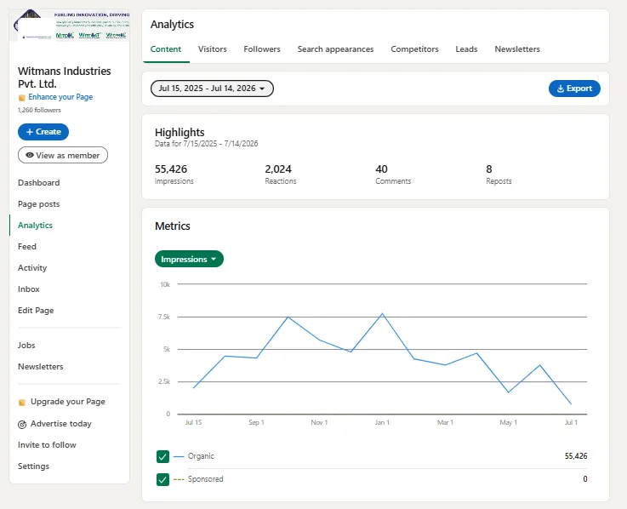627x509 pixels.
Task: Click the Organic legend label
Action: click(x=201, y=456)
